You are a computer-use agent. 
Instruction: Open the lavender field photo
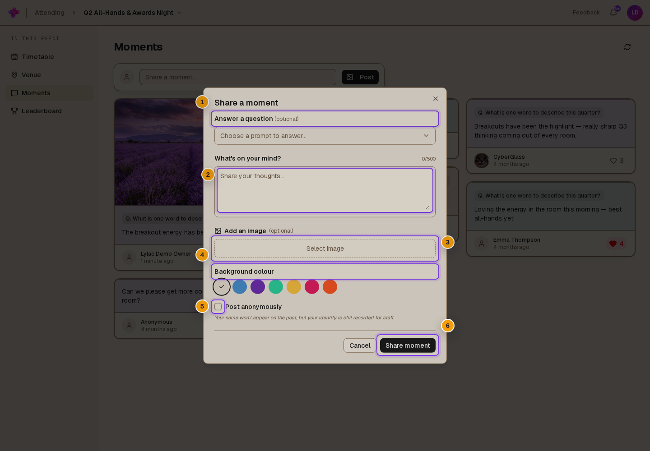point(159,152)
